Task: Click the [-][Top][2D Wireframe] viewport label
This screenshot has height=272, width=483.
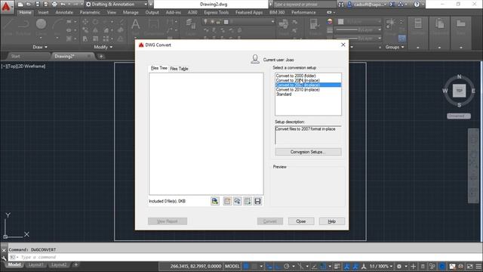Action: [23, 66]
